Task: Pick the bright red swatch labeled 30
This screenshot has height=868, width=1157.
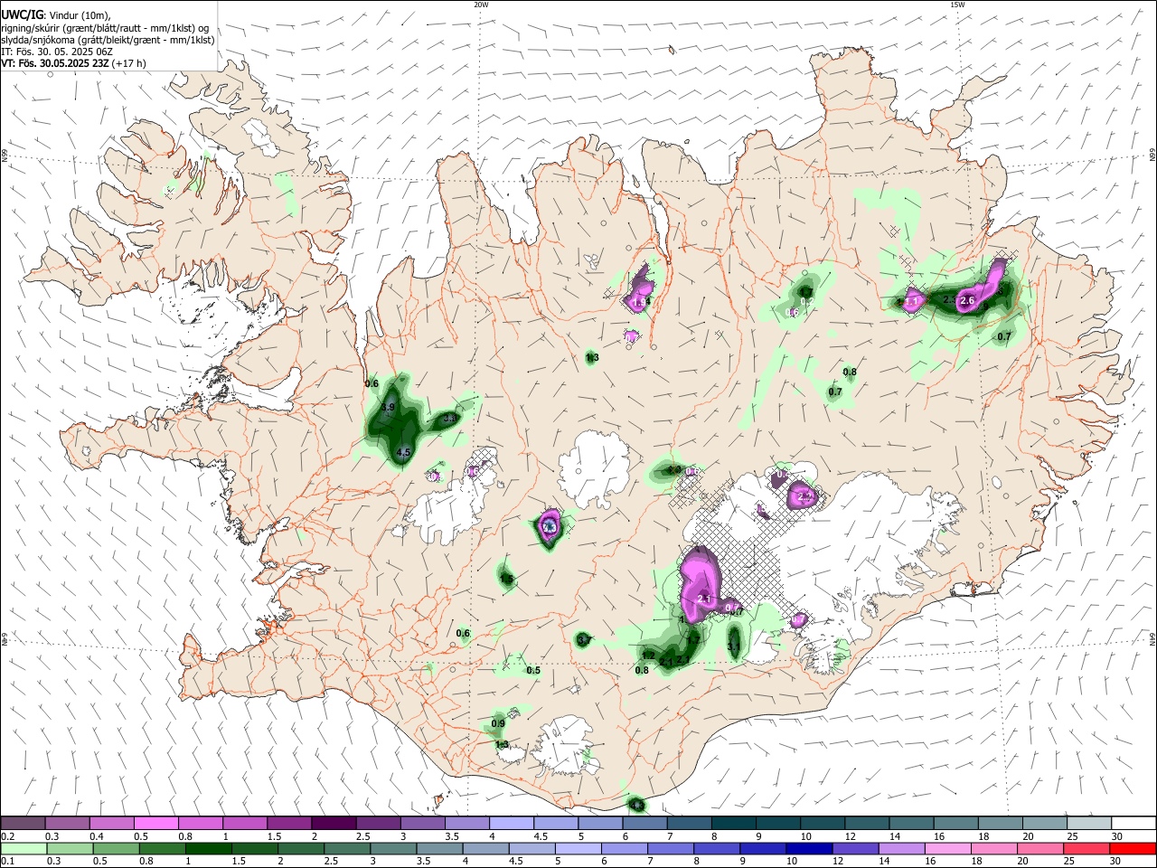Action: click(1132, 848)
